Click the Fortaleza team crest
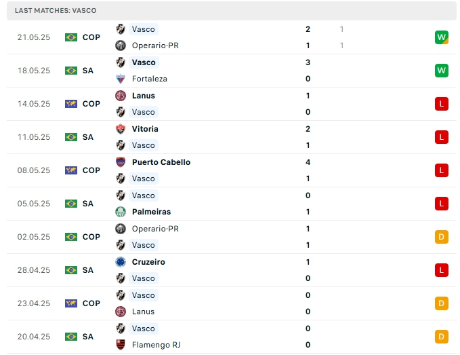 pos(121,79)
